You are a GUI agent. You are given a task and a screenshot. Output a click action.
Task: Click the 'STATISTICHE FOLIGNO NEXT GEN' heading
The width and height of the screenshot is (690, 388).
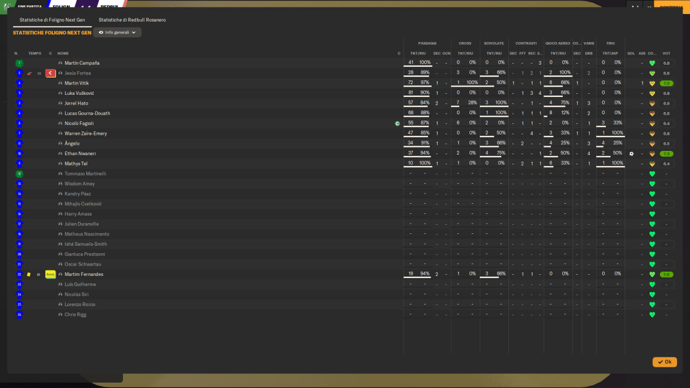pyautogui.click(x=52, y=33)
